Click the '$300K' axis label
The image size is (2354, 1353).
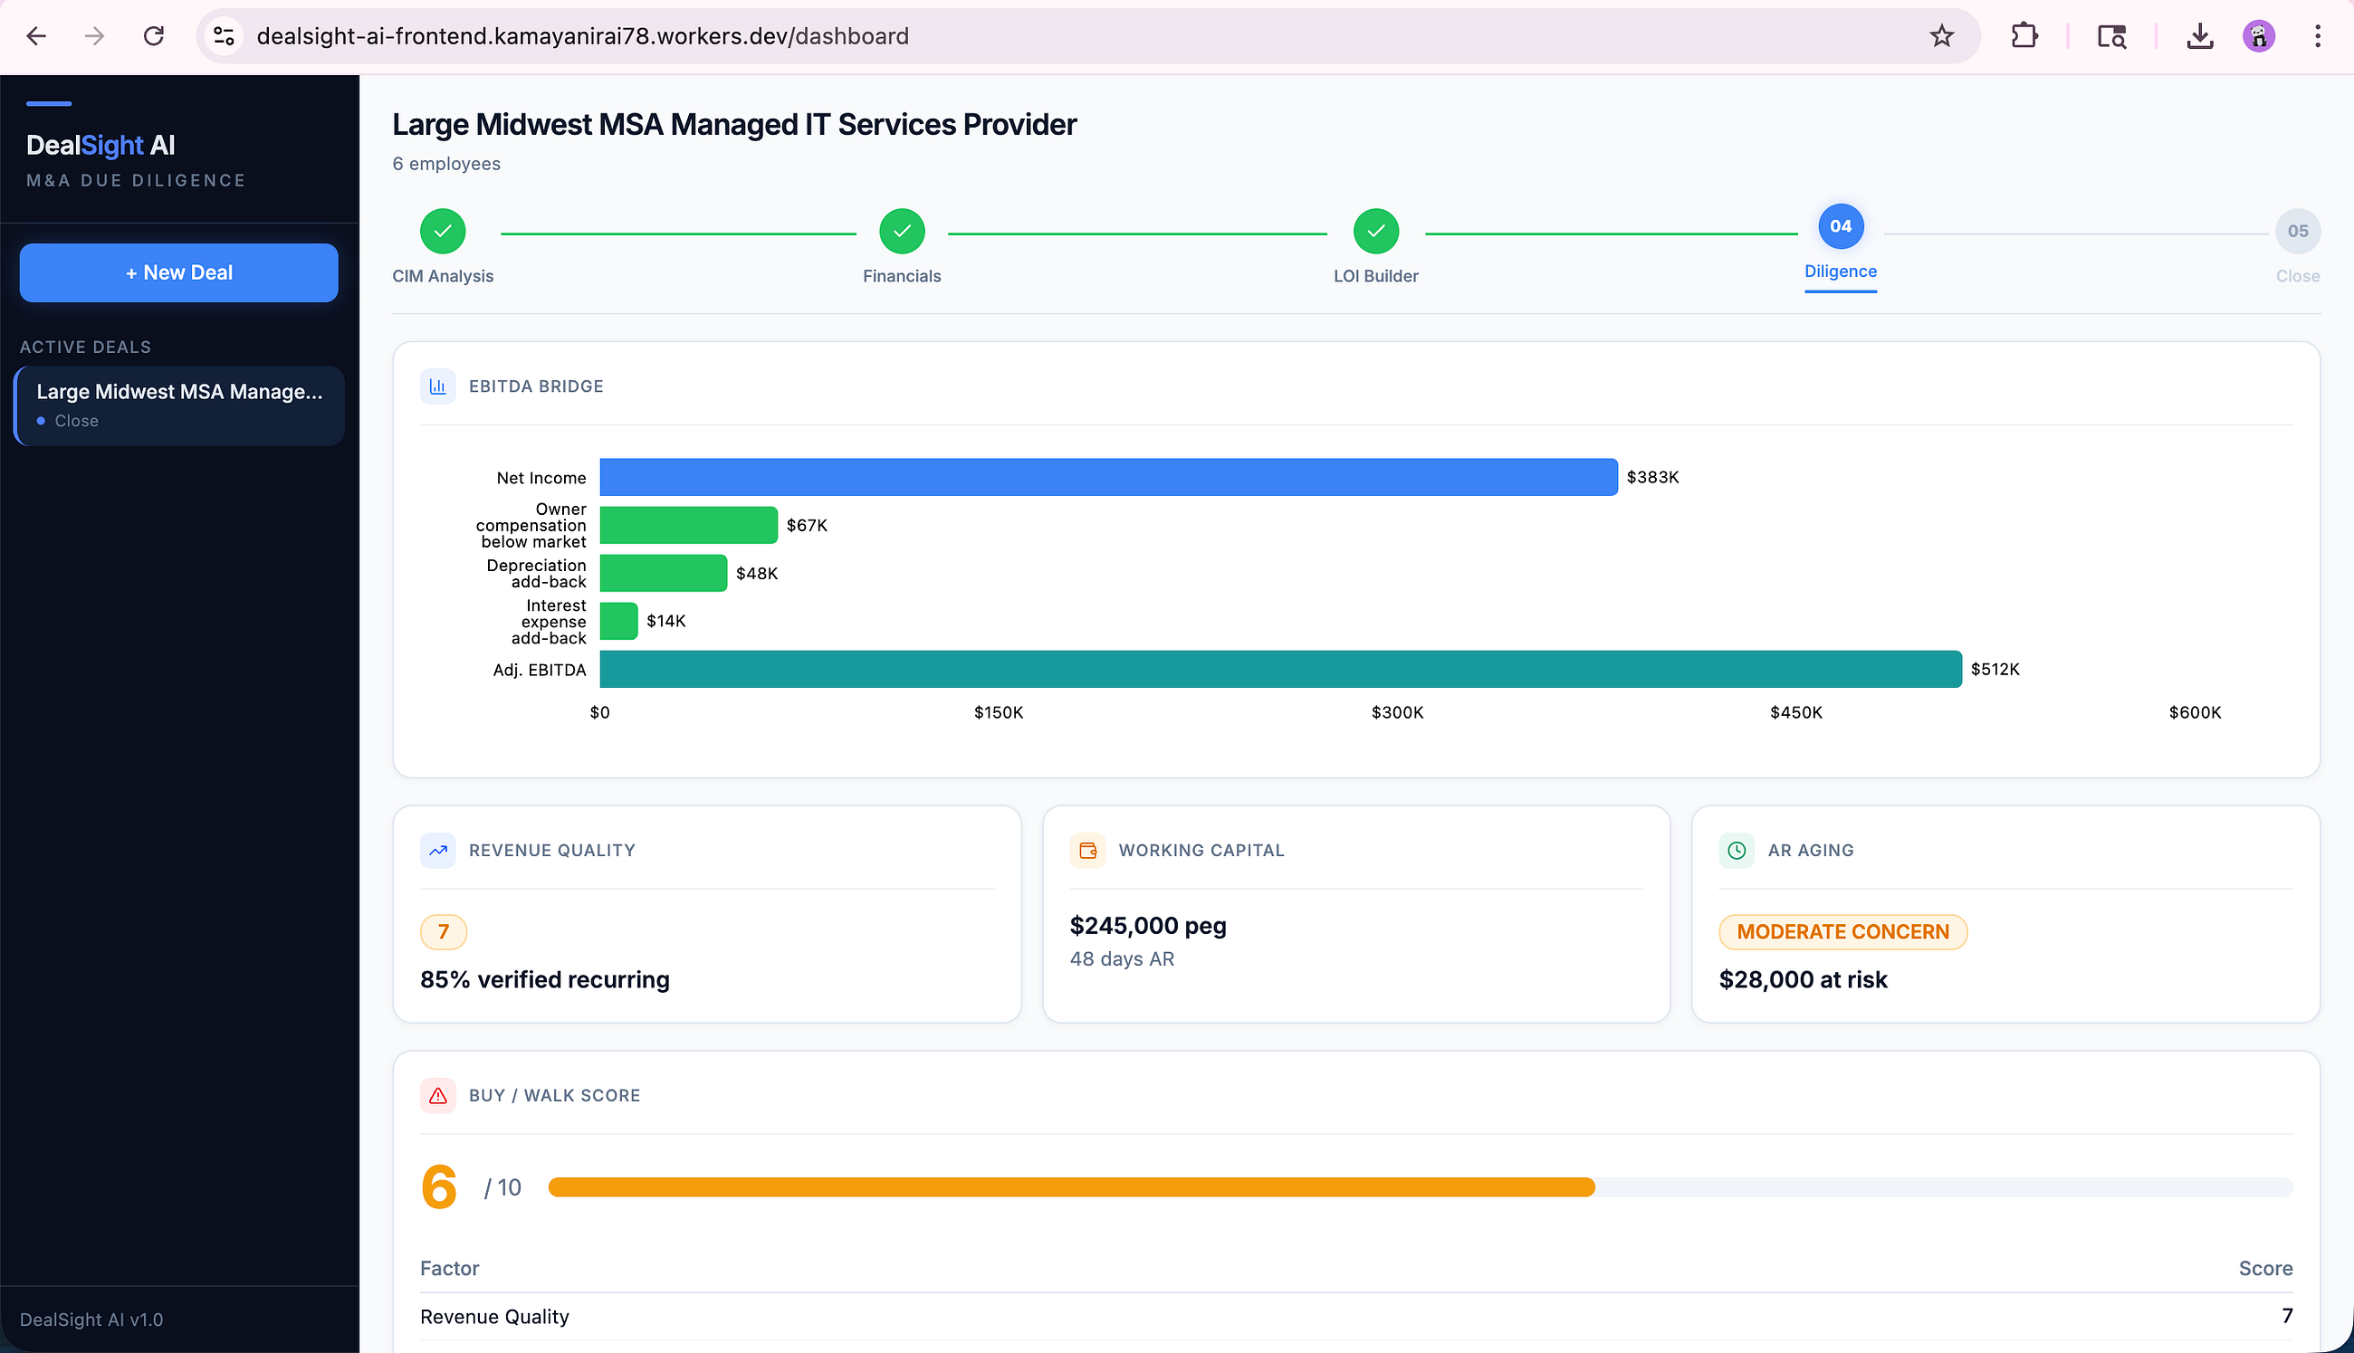[1397, 713]
